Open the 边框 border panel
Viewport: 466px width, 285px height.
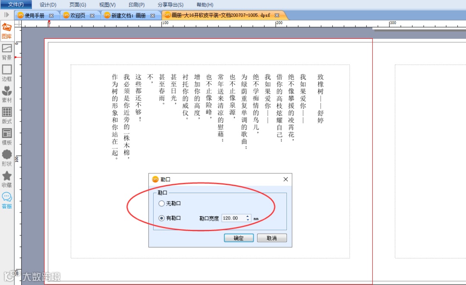[x=6, y=73]
